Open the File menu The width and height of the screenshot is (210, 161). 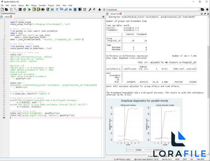[x=2, y=6]
